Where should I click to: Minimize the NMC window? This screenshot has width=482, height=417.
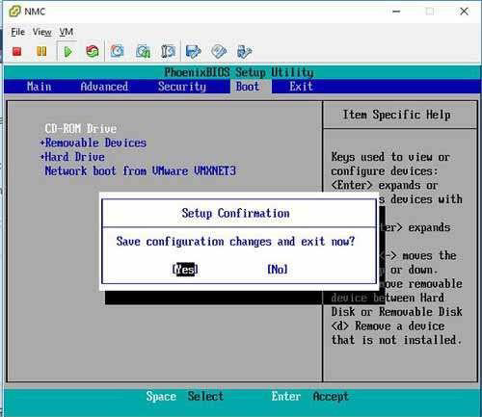point(396,12)
